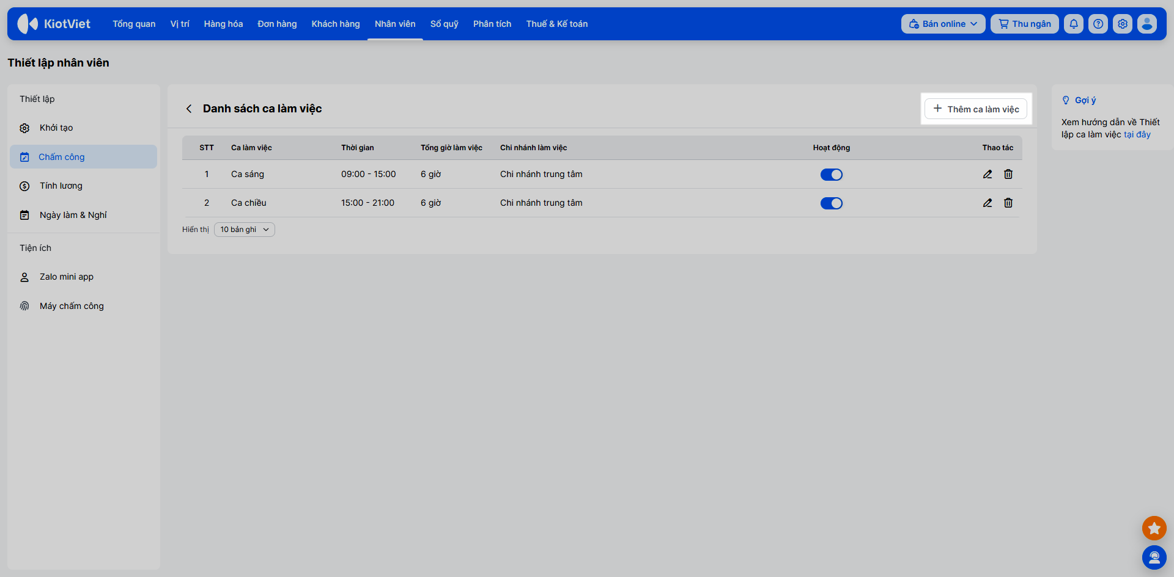Click the Chi nhánh làm việc header

534,148
